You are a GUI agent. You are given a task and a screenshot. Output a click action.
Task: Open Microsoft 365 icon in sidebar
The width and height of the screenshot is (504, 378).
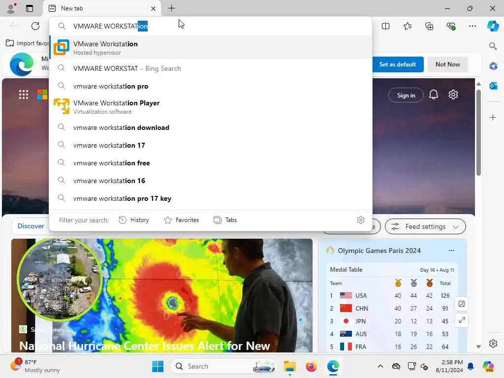pos(493,66)
